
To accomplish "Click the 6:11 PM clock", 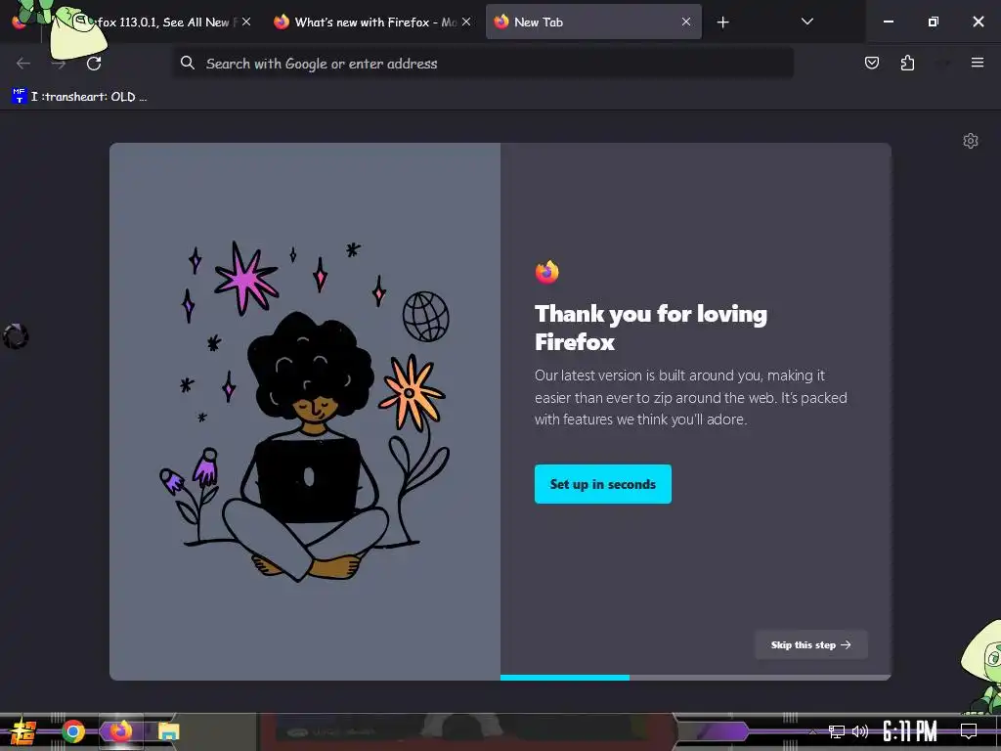I will [910, 731].
